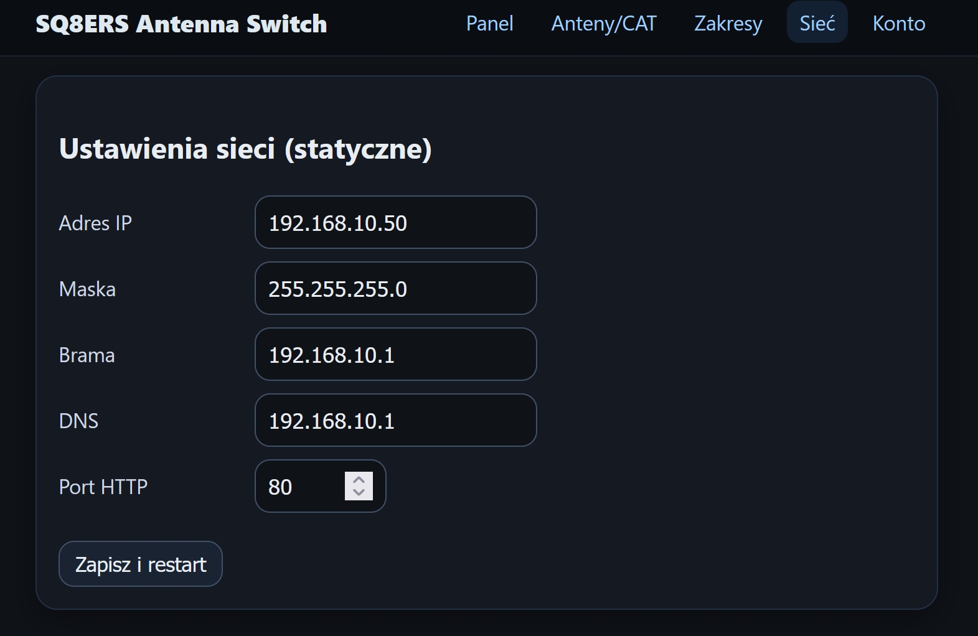Viewport: 978px width, 636px height.
Task: Increase HTTP port with the up arrow
Action: tap(359, 480)
